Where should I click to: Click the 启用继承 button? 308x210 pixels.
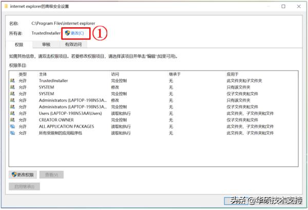24,186
